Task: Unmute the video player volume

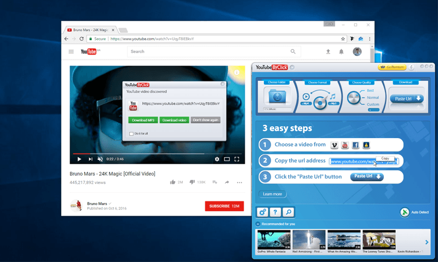Action: (100, 159)
